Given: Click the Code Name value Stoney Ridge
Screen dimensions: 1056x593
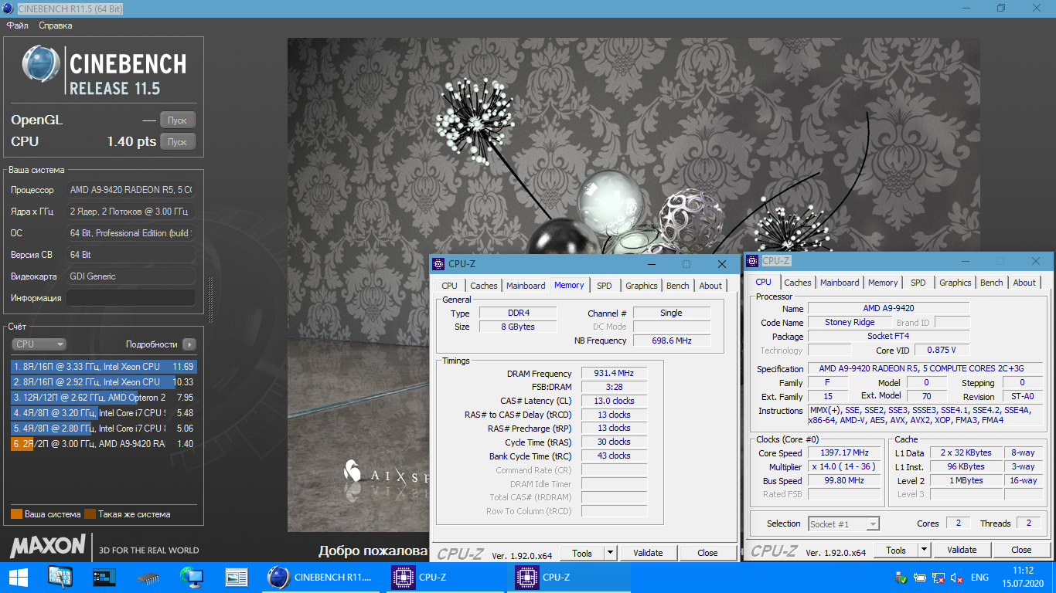Looking at the screenshot, I should (x=850, y=323).
